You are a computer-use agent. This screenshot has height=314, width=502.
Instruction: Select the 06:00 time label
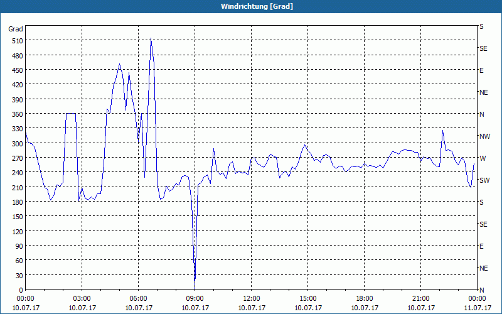pyautogui.click(x=138, y=299)
